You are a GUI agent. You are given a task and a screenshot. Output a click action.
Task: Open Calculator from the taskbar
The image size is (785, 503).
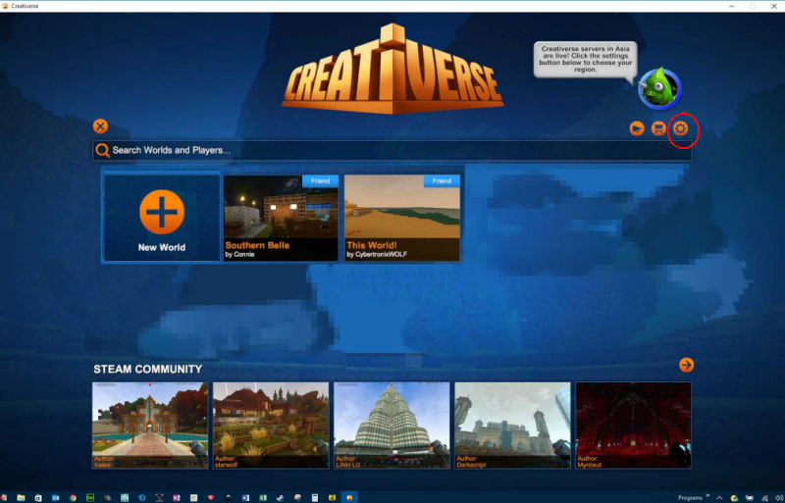(x=314, y=498)
